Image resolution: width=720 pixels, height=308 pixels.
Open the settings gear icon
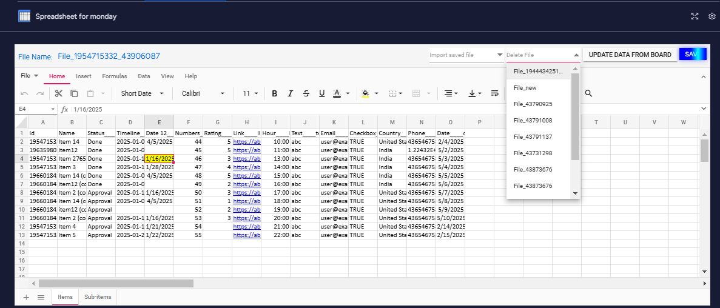712,16
